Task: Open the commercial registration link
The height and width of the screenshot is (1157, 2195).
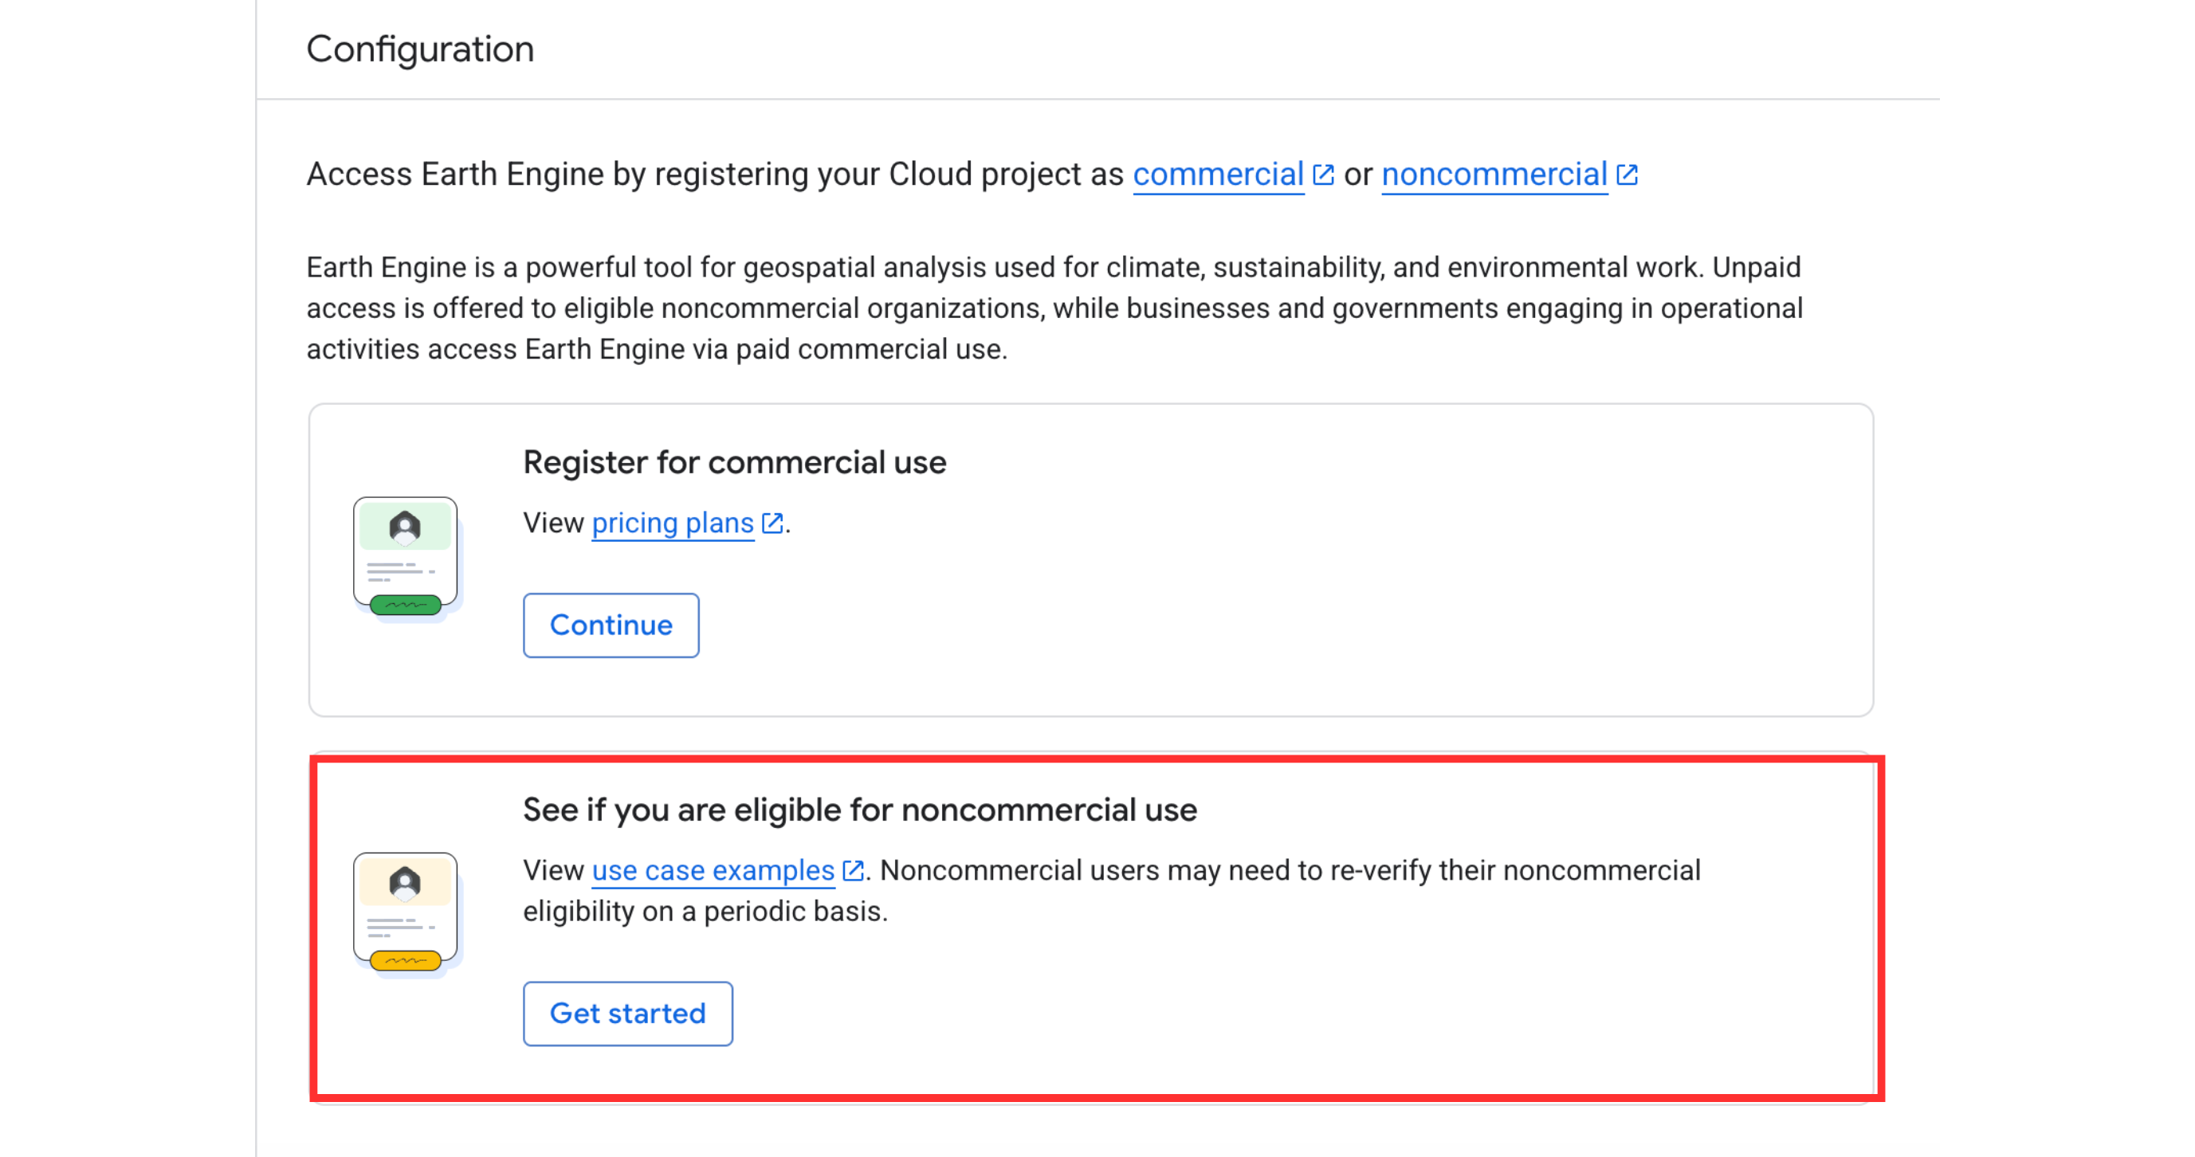Action: coord(1218,175)
